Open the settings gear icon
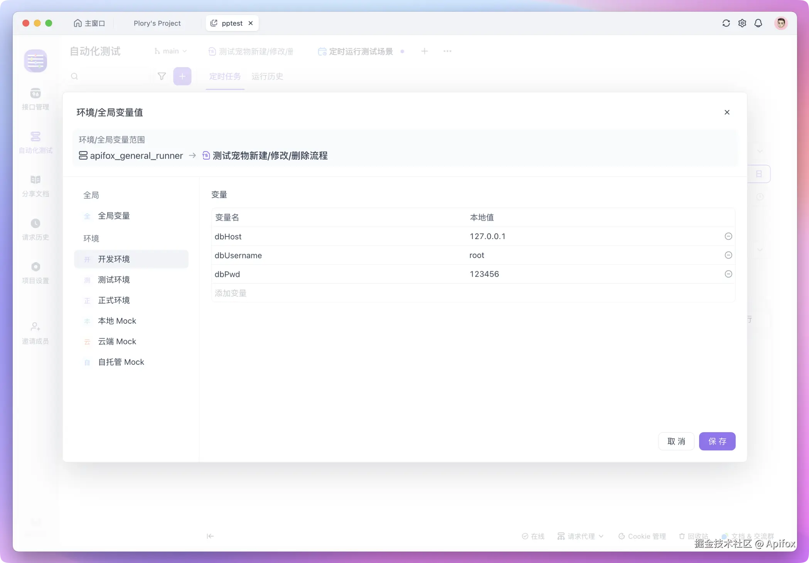 (x=742, y=23)
